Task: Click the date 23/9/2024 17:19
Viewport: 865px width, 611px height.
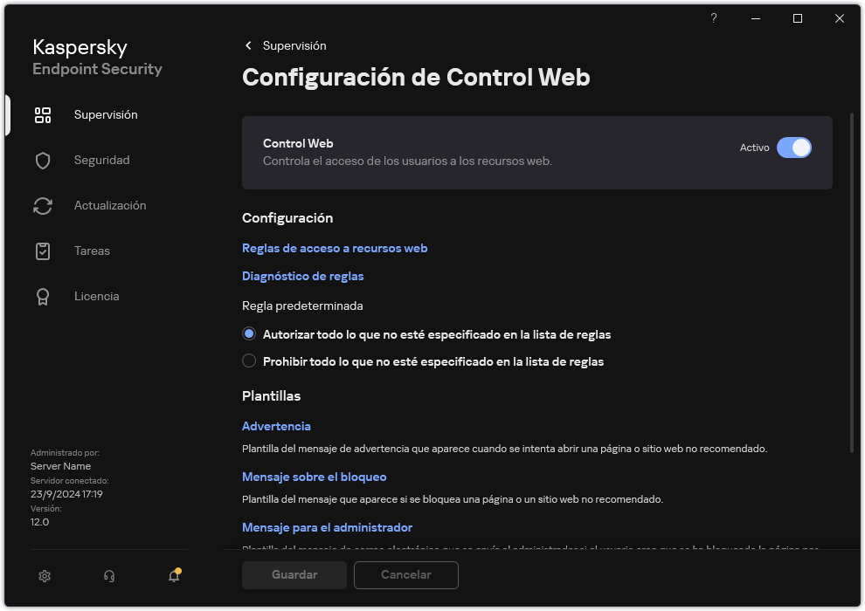Action: tap(66, 494)
